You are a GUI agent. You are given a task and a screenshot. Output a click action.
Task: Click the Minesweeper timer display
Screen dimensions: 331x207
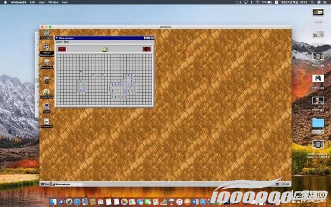(x=147, y=49)
